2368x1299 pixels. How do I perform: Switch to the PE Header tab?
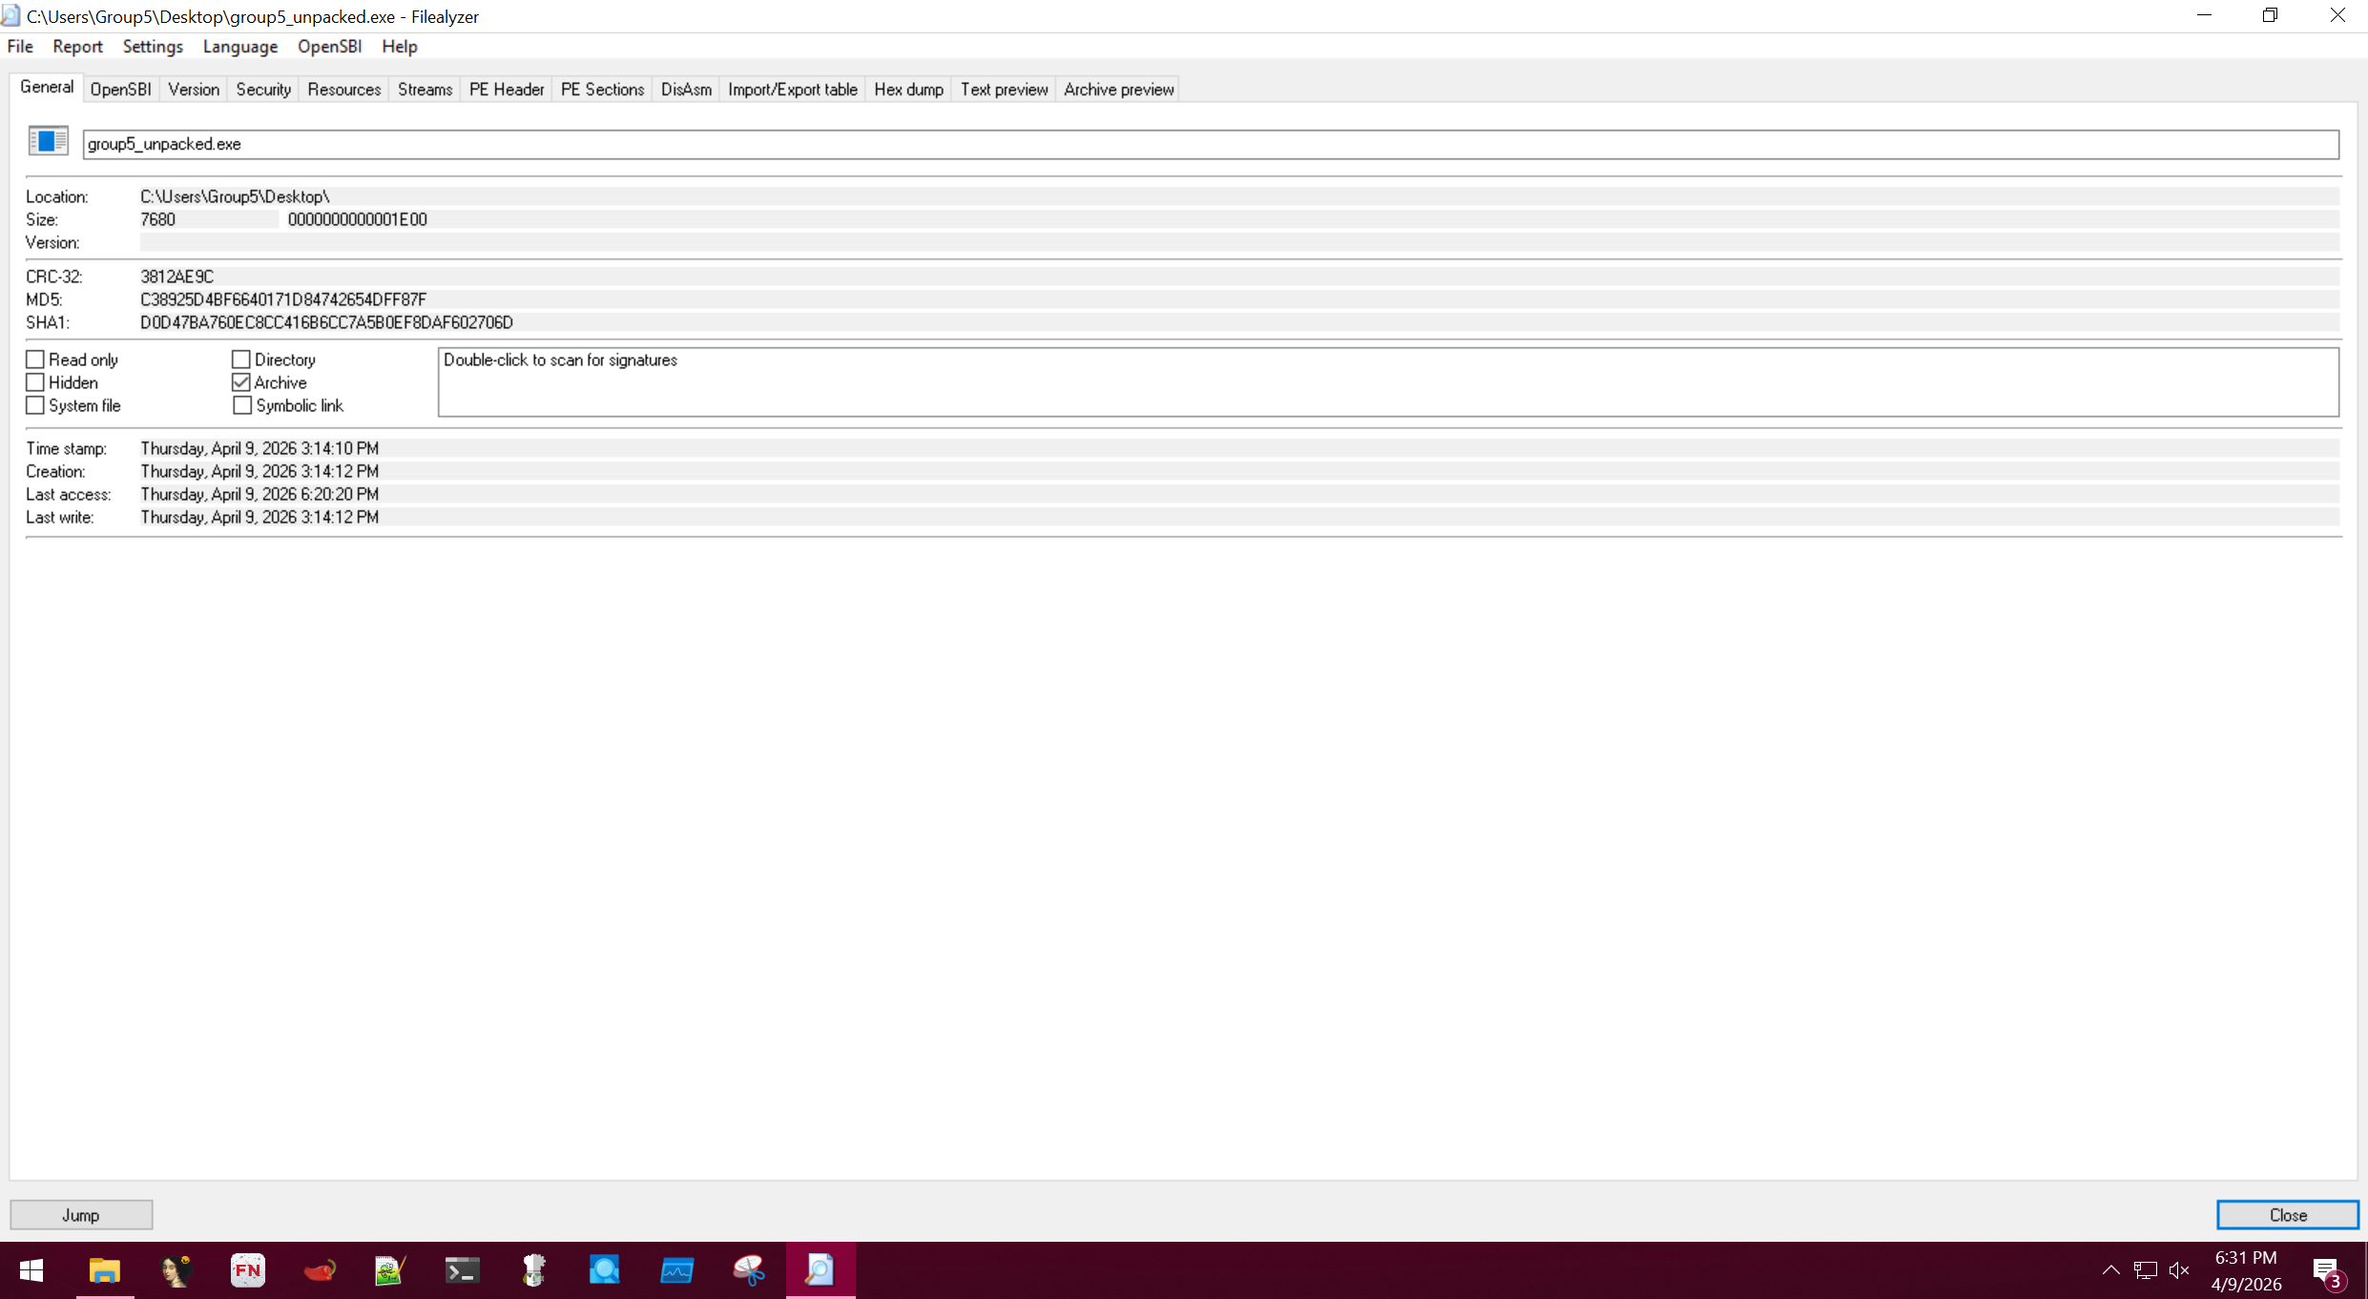(x=506, y=90)
